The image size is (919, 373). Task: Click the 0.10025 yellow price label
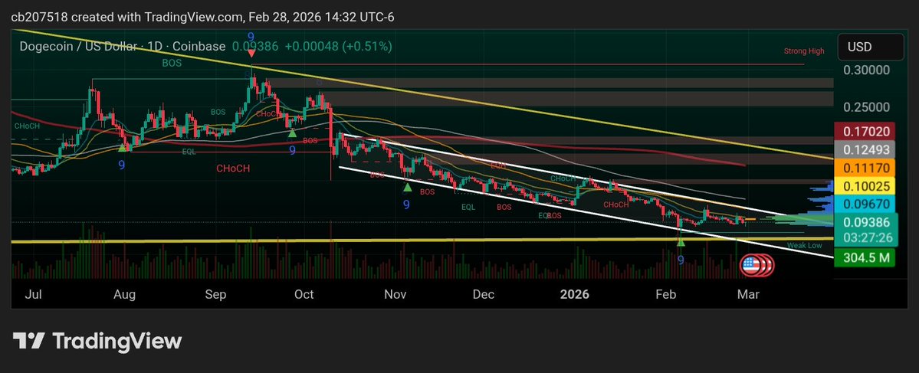865,186
